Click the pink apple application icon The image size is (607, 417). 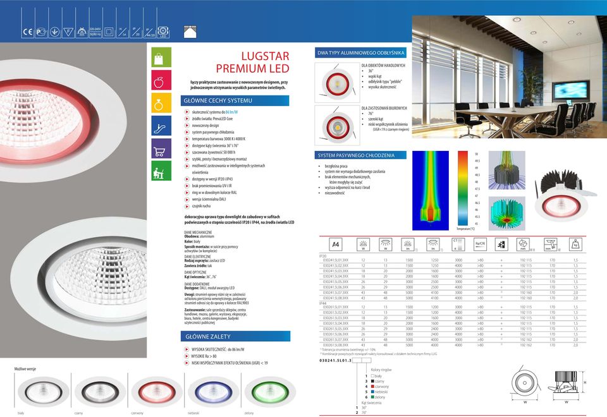click(x=161, y=80)
